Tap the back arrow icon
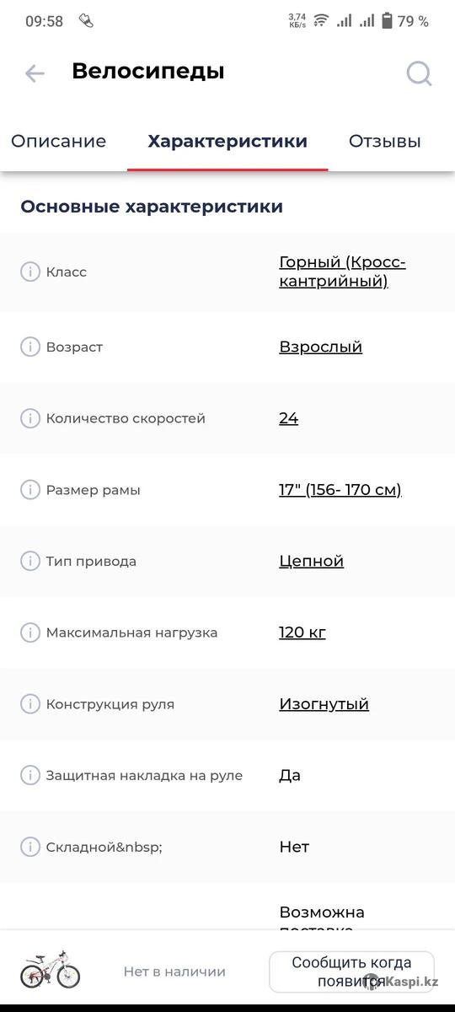Image resolution: width=455 pixels, height=1012 pixels. pyautogui.click(x=35, y=73)
